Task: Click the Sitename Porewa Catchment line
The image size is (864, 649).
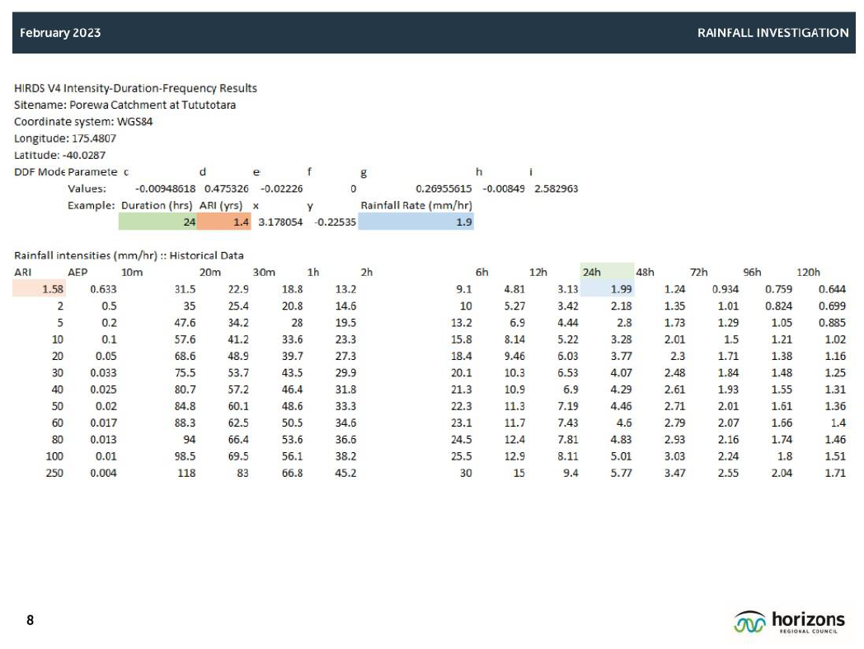Action: (124, 105)
